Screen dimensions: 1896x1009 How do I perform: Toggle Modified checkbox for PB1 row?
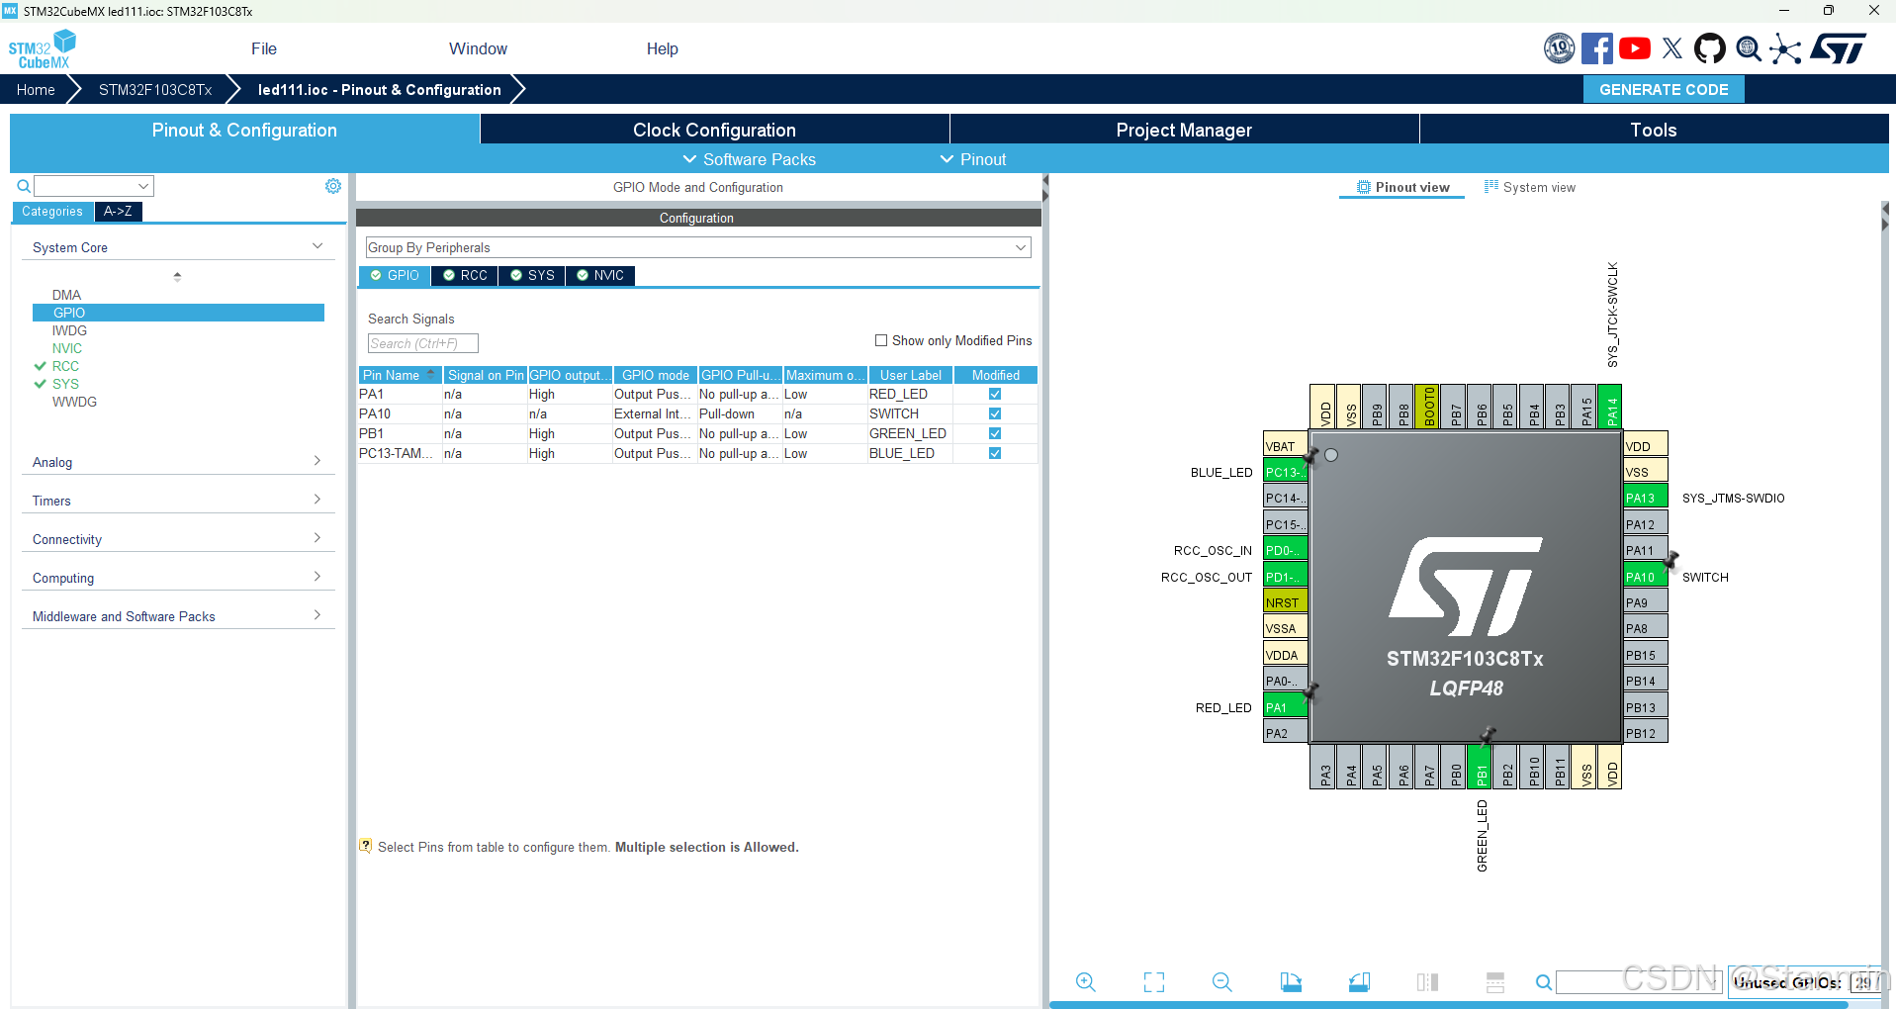pos(995,433)
